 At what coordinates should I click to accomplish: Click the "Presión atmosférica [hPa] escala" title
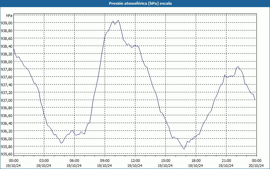tap(140, 3)
